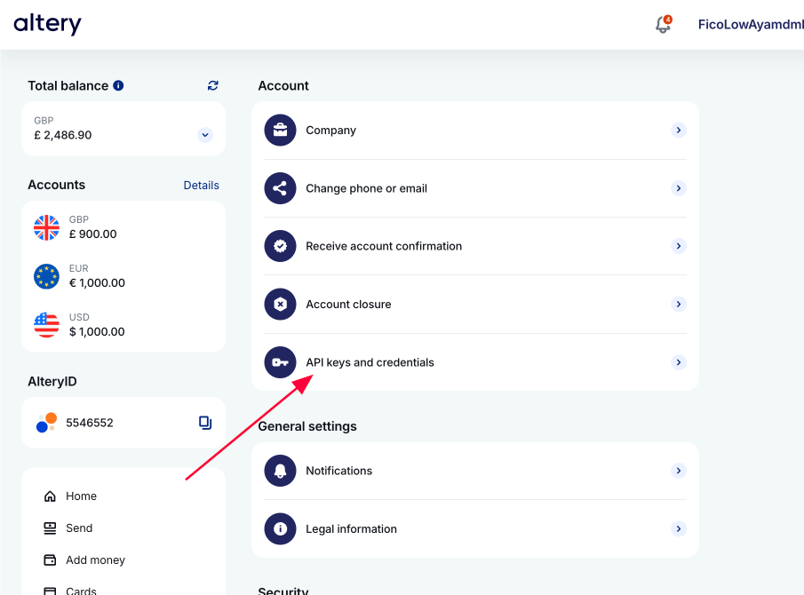Screen dimensions: 804x595
Task: Show the Total balance info tooltip icon
Action: [118, 85]
